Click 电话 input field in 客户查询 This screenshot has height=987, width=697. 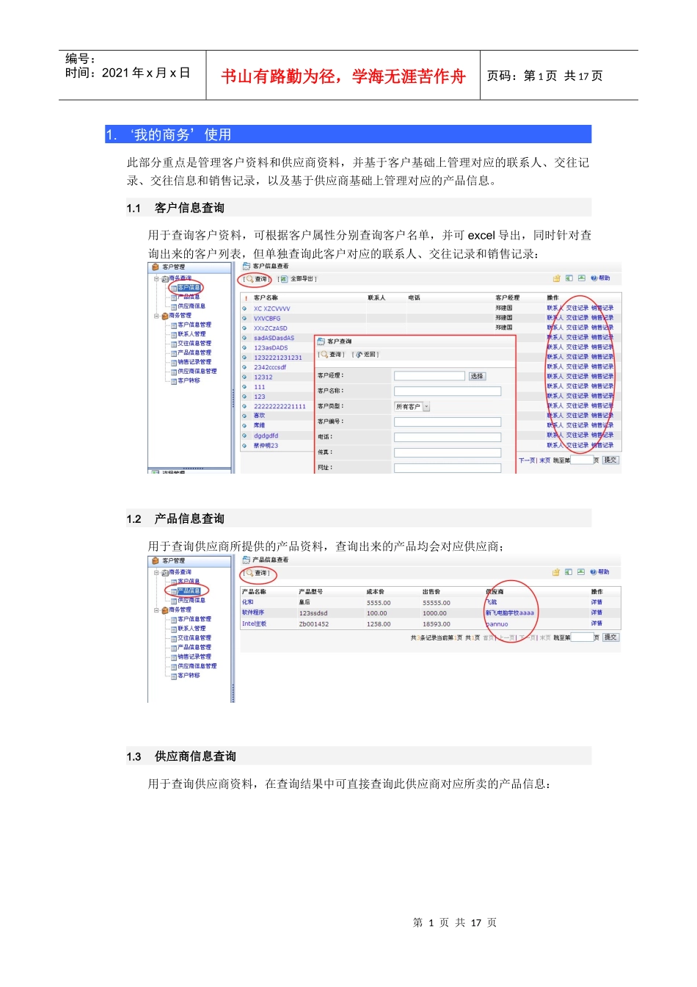point(448,437)
